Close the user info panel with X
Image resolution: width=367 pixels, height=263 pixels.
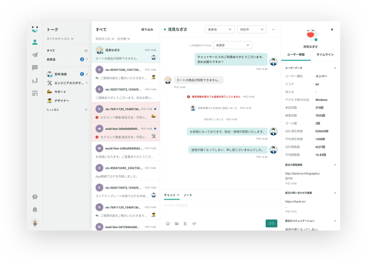332,30
